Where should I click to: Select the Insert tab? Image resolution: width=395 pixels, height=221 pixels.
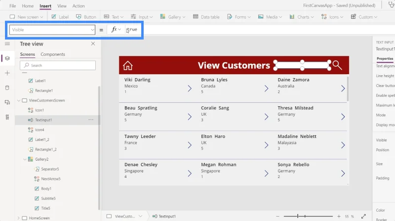pos(45,6)
